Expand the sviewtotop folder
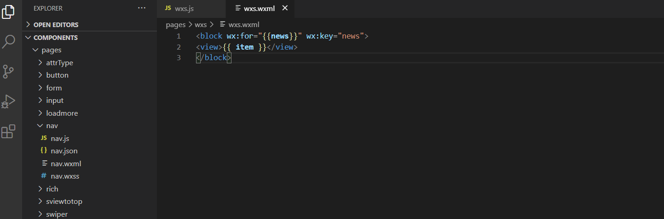664x219 pixels. 90,202
